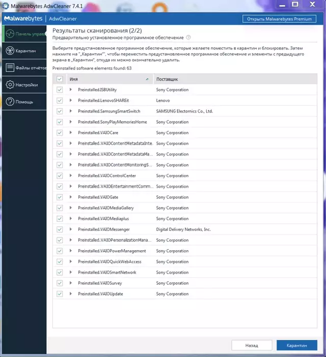Select Preinstalled.VAIOContentMetadataMa... row name

click(115, 154)
